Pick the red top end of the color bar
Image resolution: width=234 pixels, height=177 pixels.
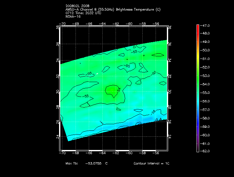pos(198,26)
